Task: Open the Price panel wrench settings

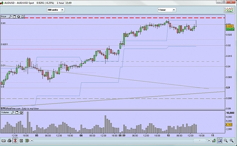Action: click(10, 17)
